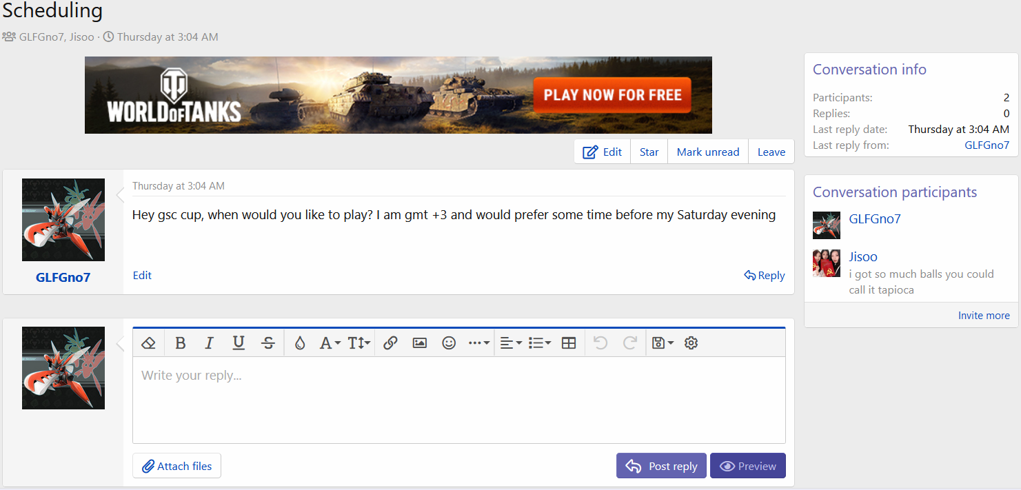Toggle bold formatting in reply editor
Screen dimensions: 1021x490
tap(181, 343)
